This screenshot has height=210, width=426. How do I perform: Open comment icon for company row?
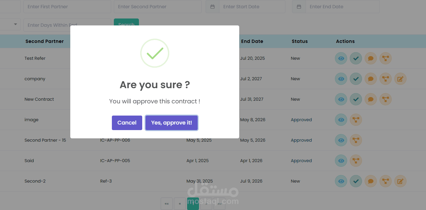point(371,79)
